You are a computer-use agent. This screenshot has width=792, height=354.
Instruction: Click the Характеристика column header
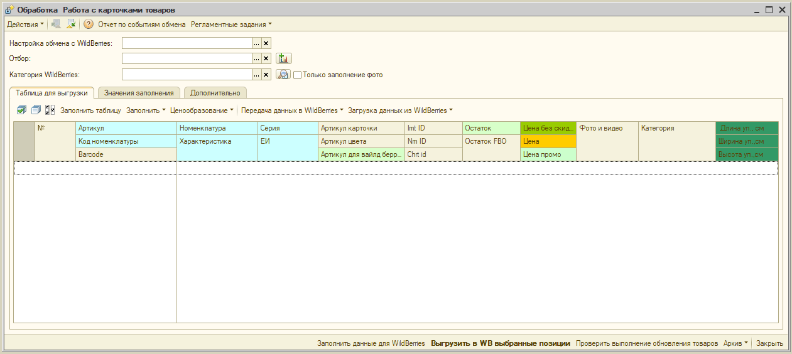pos(217,147)
